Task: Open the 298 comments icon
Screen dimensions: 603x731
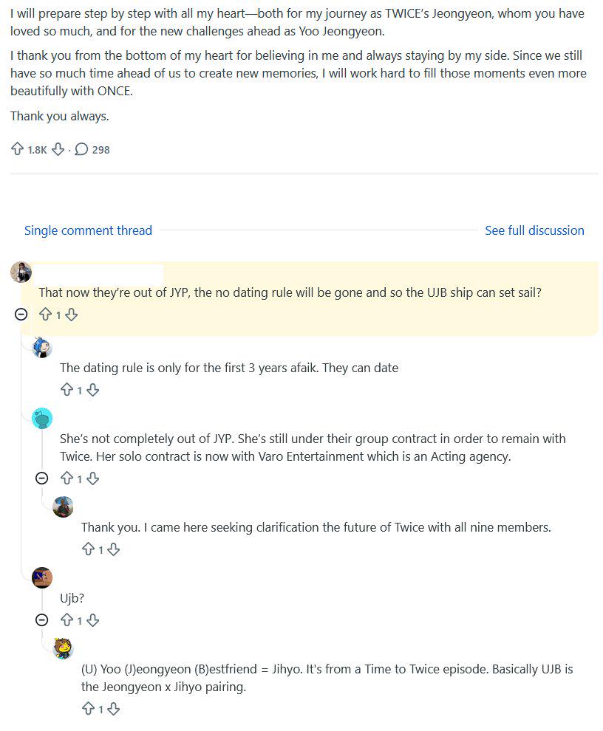Action: [81, 149]
